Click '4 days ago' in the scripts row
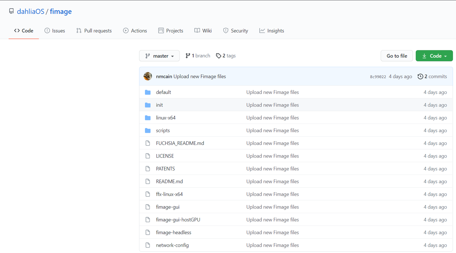The height and width of the screenshot is (253, 456). (x=435, y=130)
